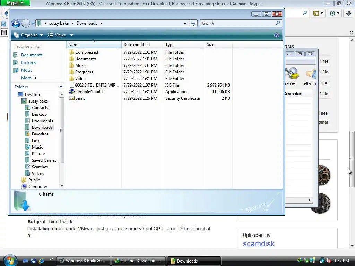
Task: Click the 2,972,964 KB size cell
Action: tap(218, 85)
